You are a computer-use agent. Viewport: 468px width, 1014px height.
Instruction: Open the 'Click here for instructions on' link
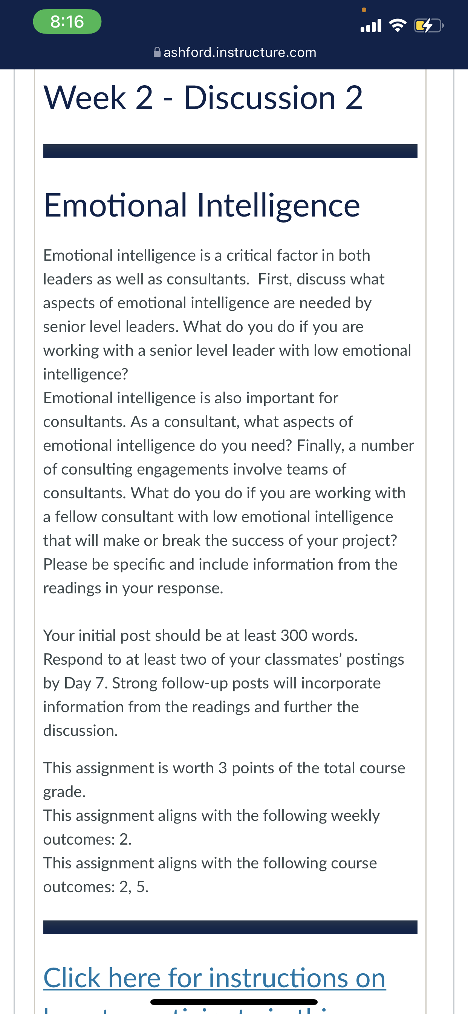point(215,978)
